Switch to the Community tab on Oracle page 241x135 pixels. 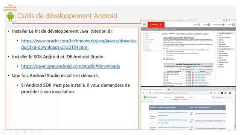pos(189,34)
